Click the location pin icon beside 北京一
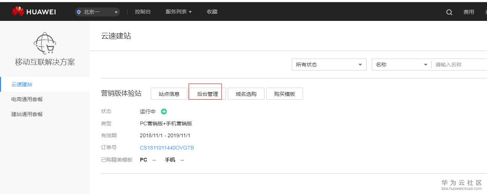This screenshot has width=487, height=194. point(79,12)
